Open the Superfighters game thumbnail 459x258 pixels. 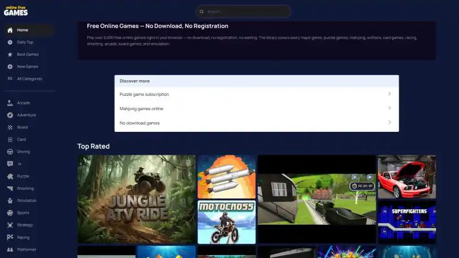pos(407,222)
